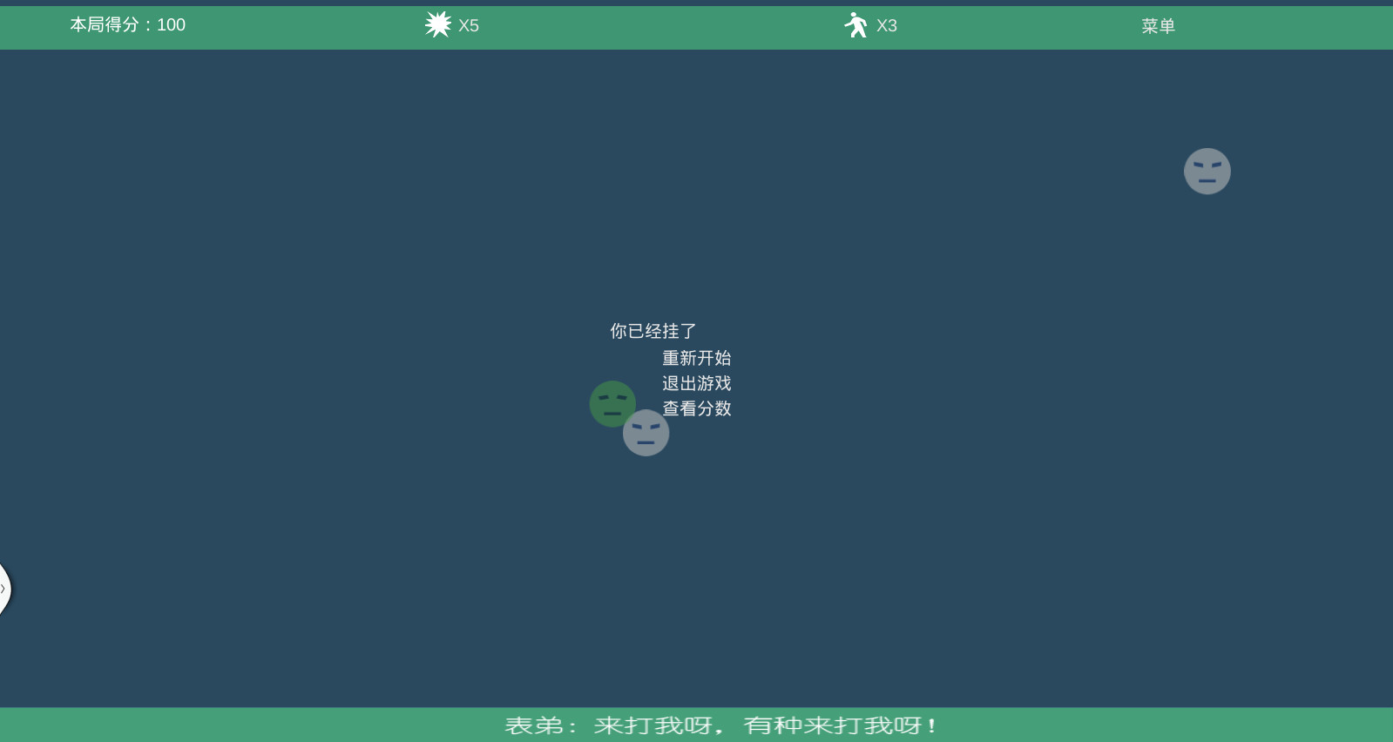Click the score value 100

click(x=171, y=25)
